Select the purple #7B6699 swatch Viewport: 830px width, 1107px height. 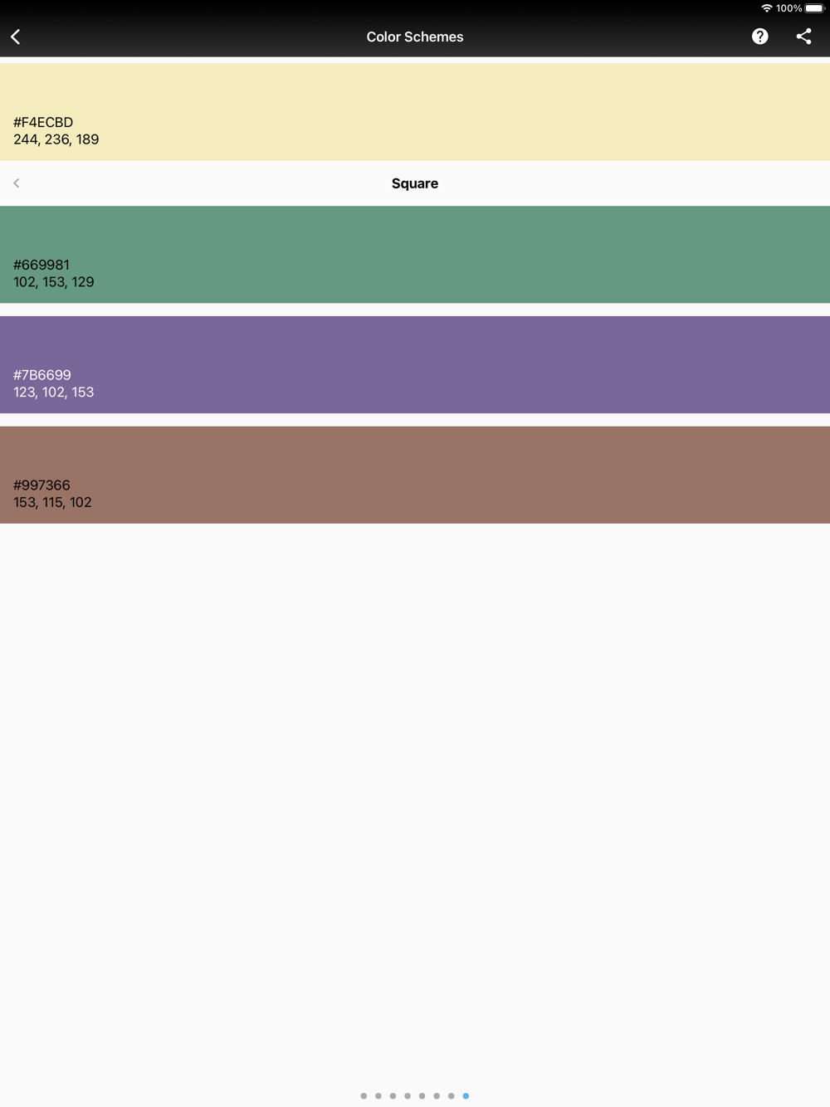(x=415, y=364)
